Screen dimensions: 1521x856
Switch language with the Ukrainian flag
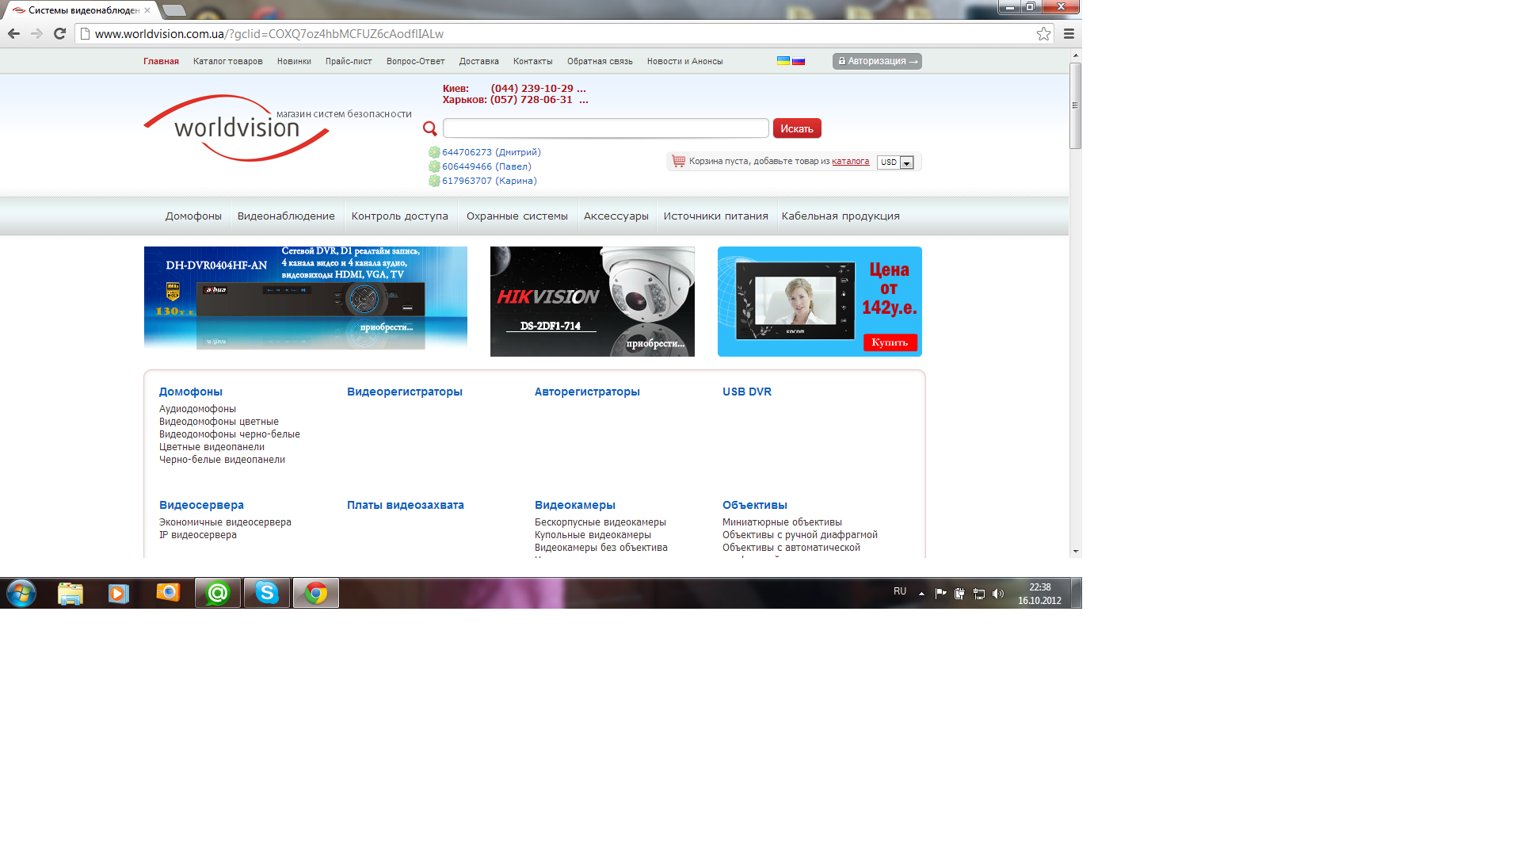click(x=783, y=60)
